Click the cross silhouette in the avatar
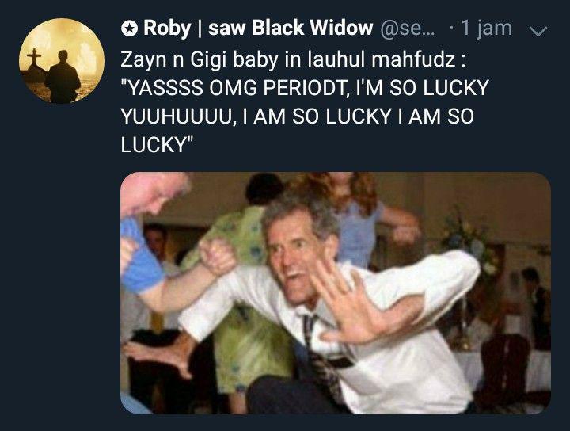The image size is (570, 431). (34, 58)
